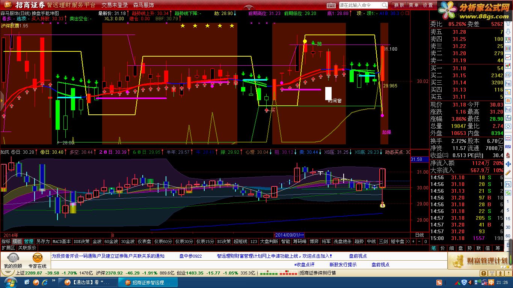This screenshot has height=288, width=513.
Task: Select the 管理 tab at bottom
Action: (29, 241)
